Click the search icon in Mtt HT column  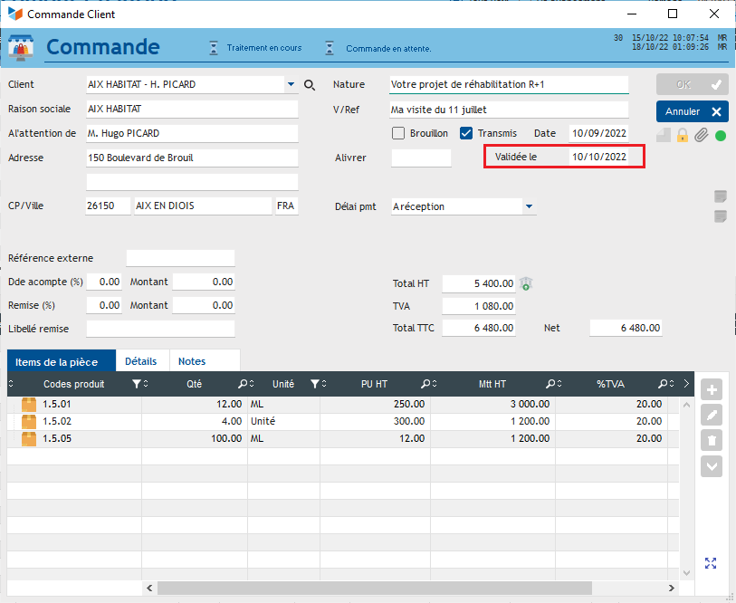coord(550,385)
